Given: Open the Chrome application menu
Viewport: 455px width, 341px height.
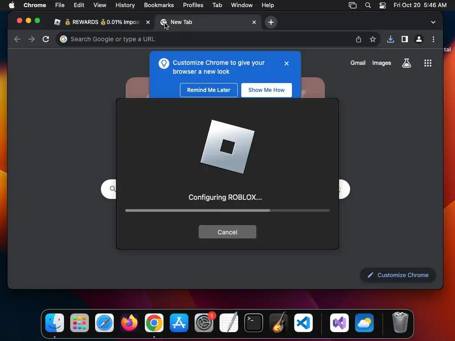Looking at the screenshot, I should click(x=35, y=5).
